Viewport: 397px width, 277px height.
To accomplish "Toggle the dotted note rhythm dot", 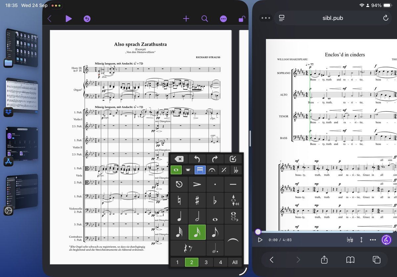I will pyautogui.click(x=215, y=248).
